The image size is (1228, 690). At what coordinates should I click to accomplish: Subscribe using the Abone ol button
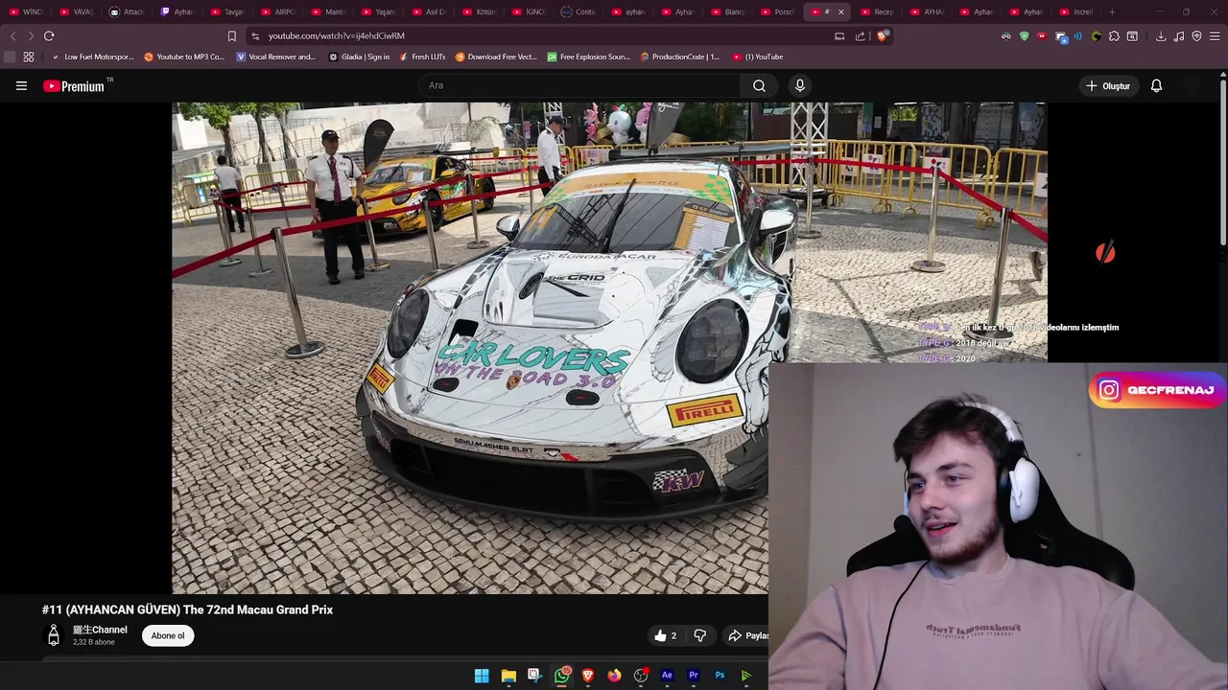[168, 635]
